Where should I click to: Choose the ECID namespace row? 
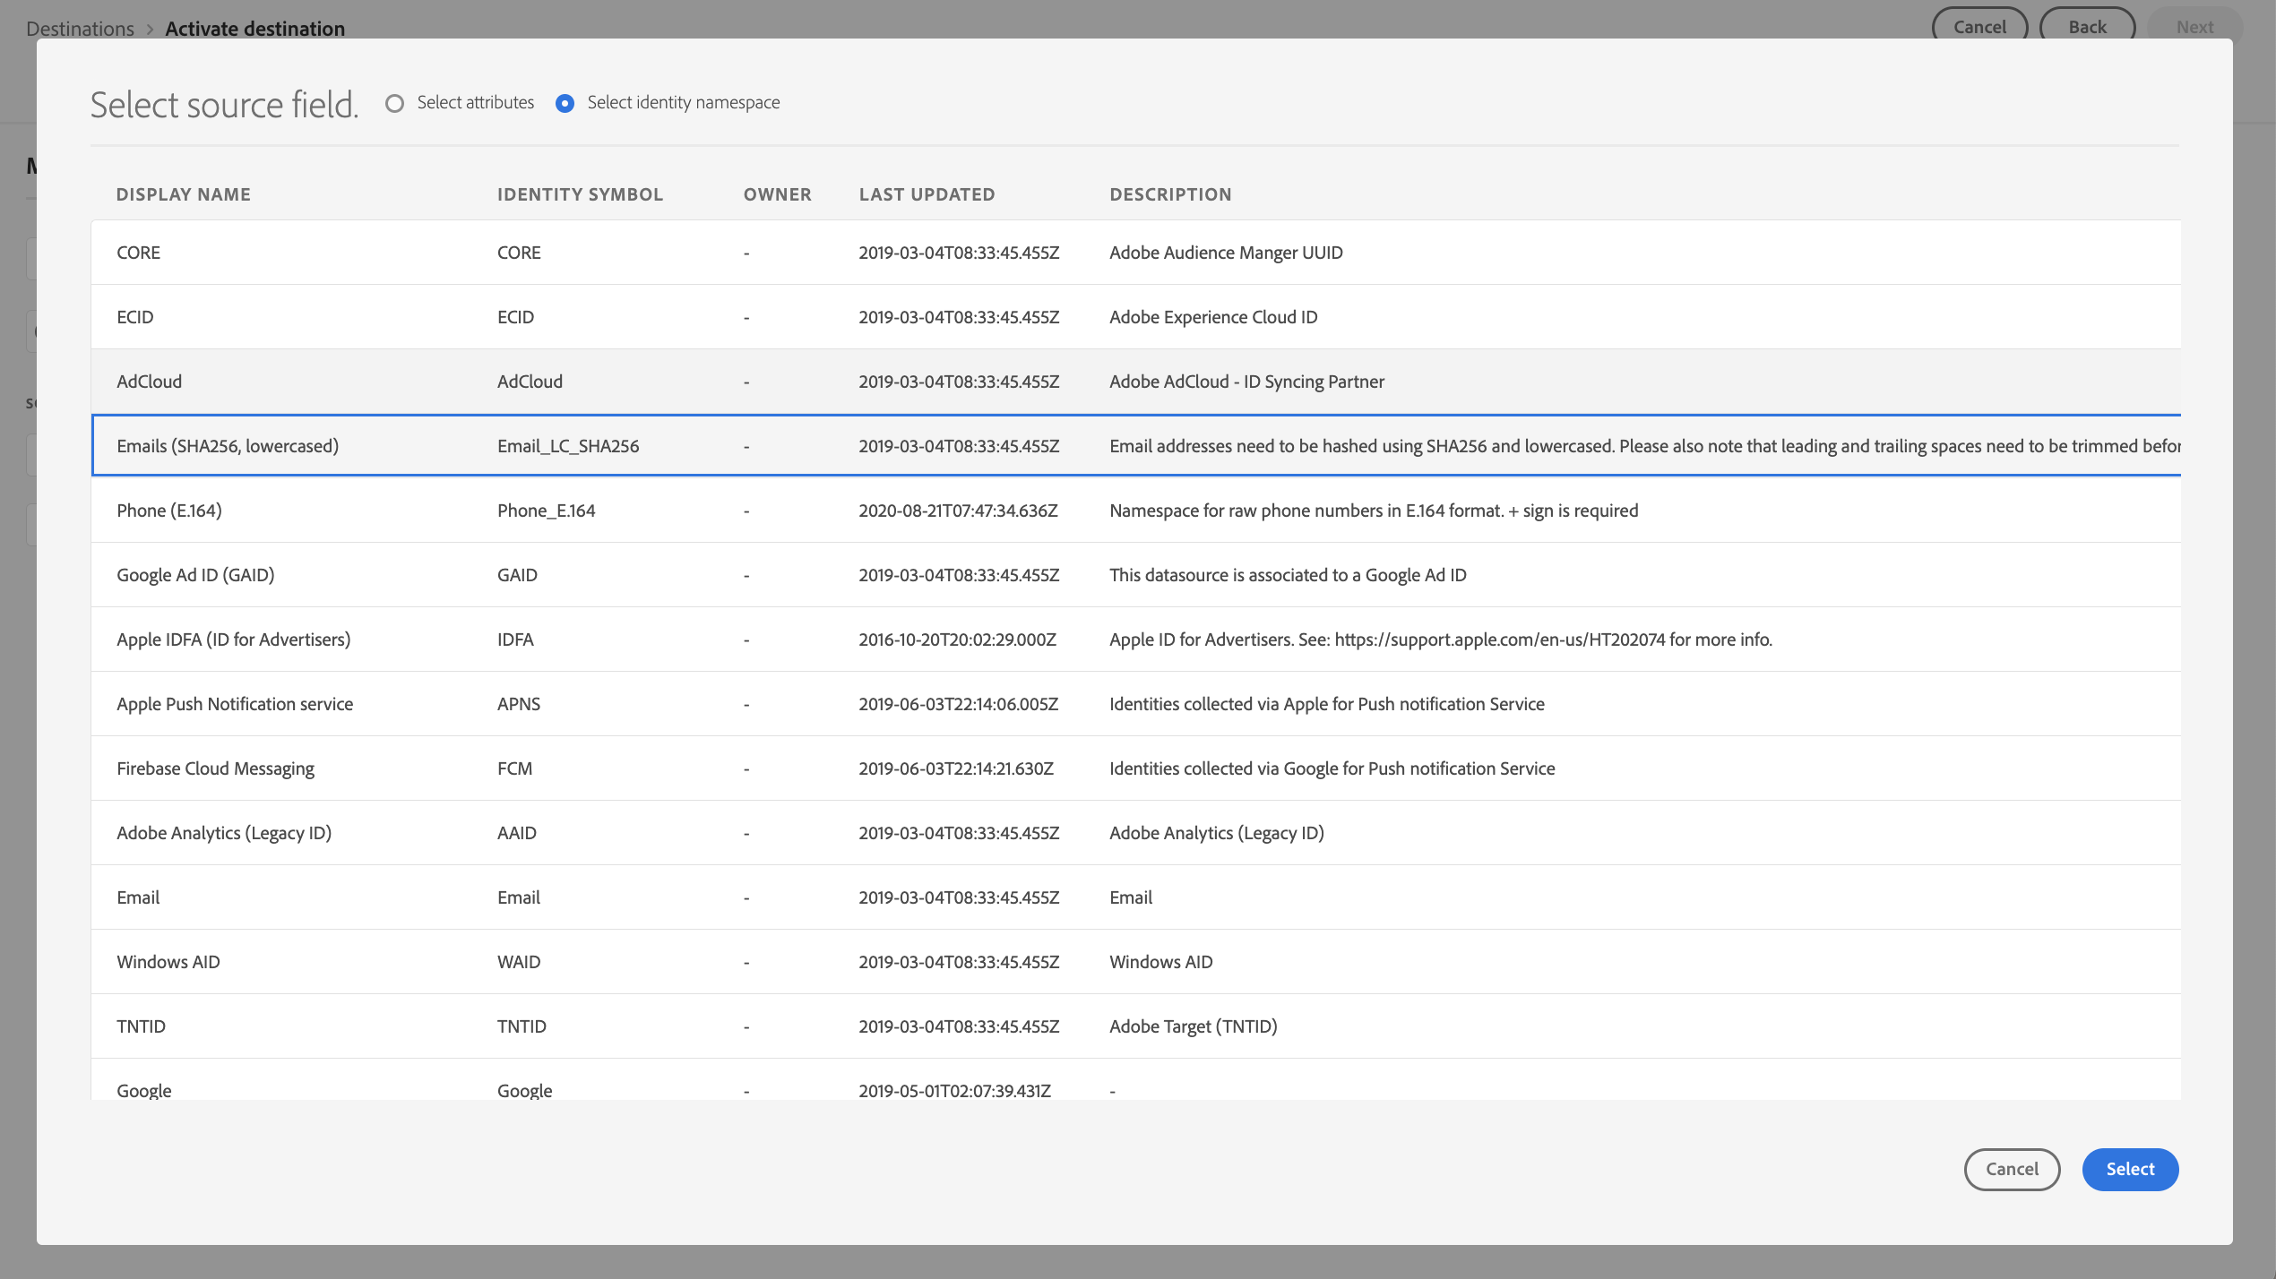pyautogui.click(x=1135, y=317)
